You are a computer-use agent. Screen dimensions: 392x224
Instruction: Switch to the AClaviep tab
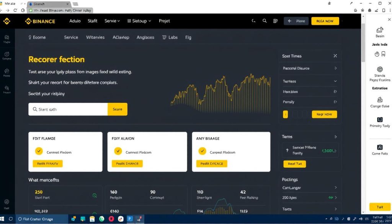click(x=121, y=37)
